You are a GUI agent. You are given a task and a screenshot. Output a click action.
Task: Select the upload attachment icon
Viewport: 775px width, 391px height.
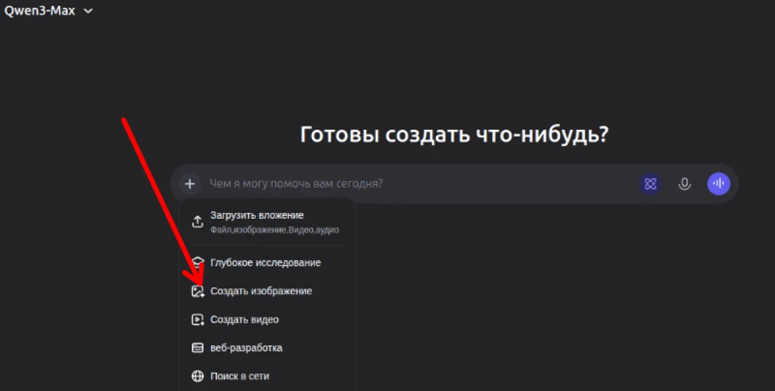(198, 221)
